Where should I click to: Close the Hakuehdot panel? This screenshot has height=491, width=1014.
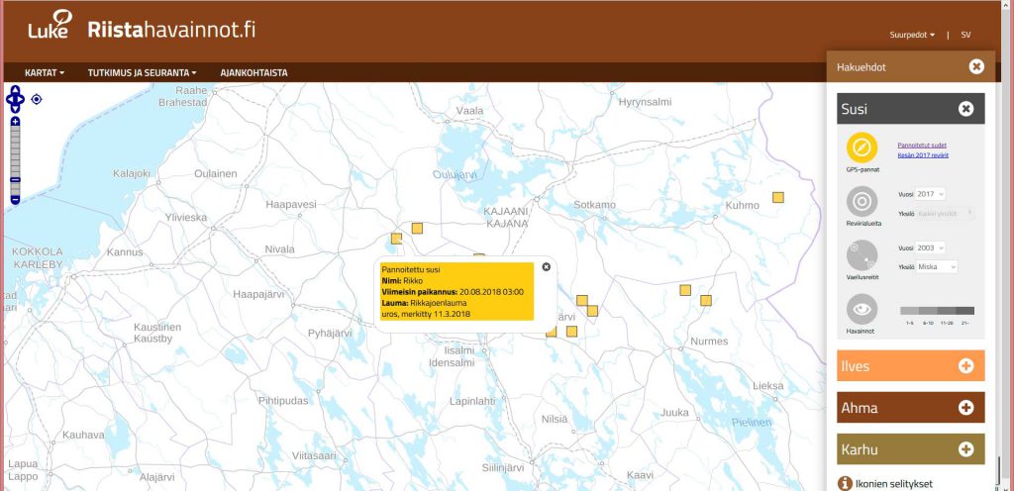click(976, 66)
